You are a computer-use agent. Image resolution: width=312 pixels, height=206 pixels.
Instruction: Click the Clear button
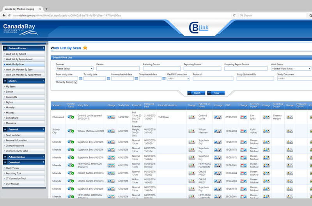[x=216, y=93]
